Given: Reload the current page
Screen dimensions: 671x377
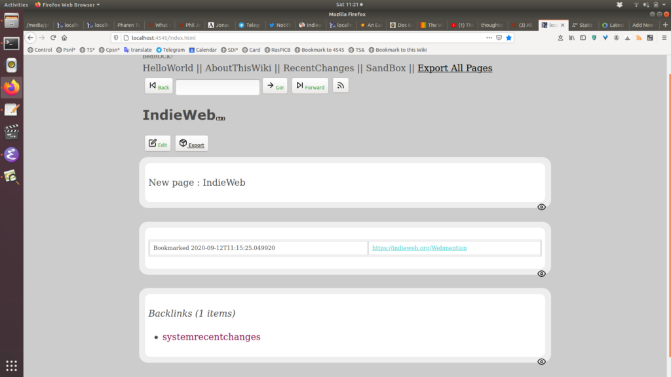Looking at the screenshot, I should click(x=53, y=37).
